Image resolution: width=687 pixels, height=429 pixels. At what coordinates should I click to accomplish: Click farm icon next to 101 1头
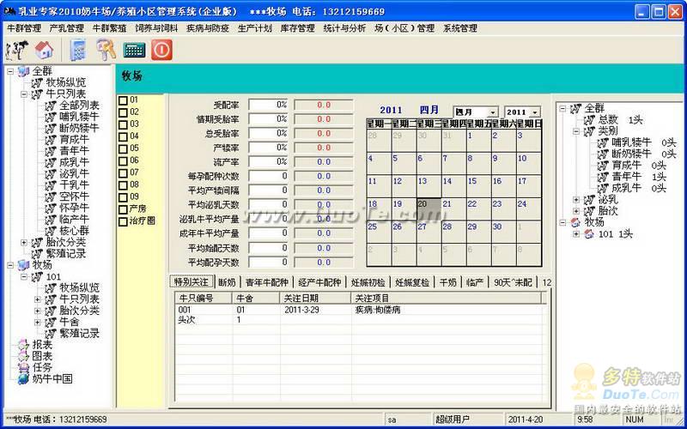(590, 234)
